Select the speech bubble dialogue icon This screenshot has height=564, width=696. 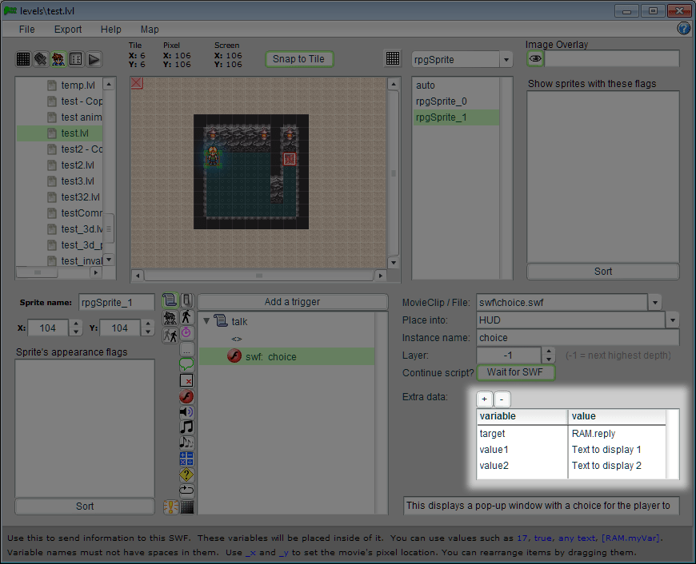pyautogui.click(x=186, y=364)
